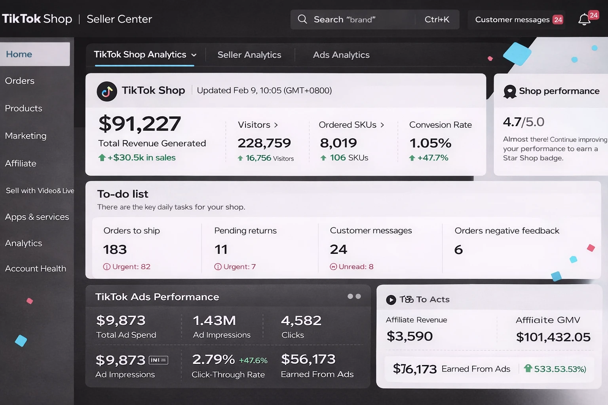Open Affiliate in the sidebar
Image resolution: width=608 pixels, height=405 pixels.
tap(21, 163)
